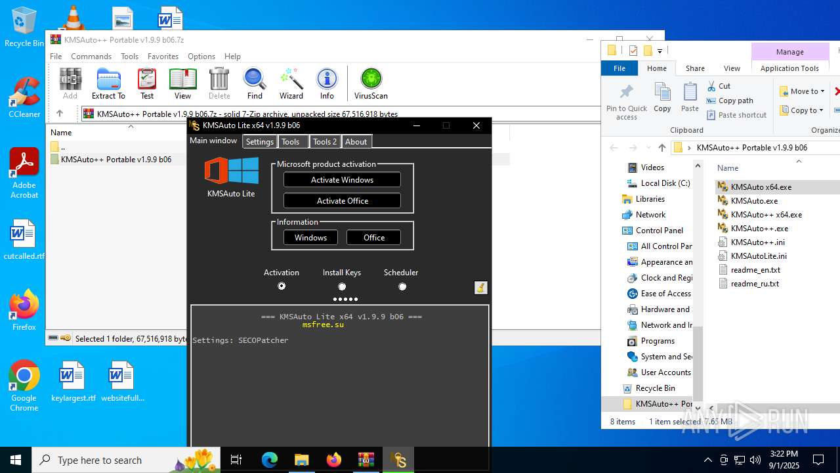
Task: Run VirusScan on the archive
Action: pos(371,83)
